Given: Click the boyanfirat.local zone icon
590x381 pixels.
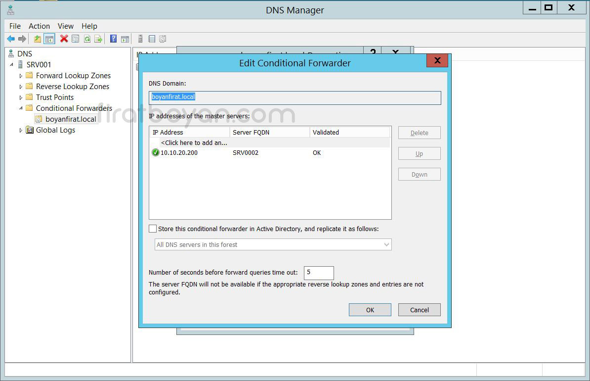Looking at the screenshot, I should click(39, 119).
